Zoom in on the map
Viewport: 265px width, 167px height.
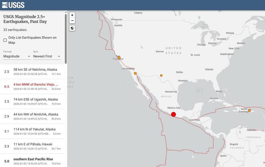72,15
